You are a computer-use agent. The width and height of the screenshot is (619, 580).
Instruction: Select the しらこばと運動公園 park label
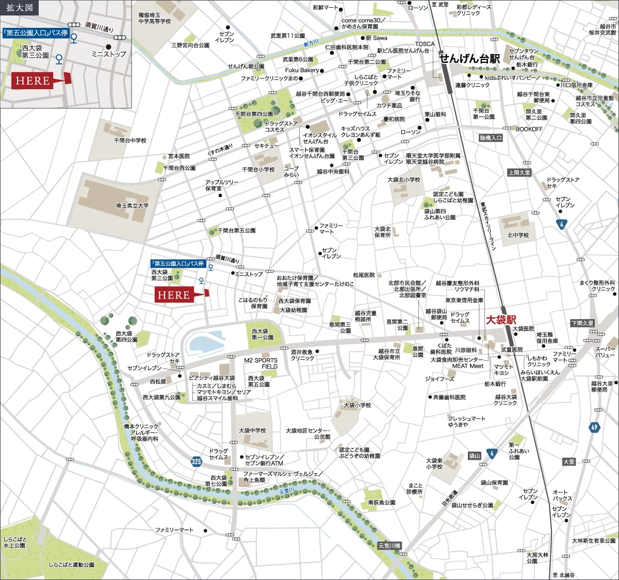pyautogui.click(x=72, y=565)
